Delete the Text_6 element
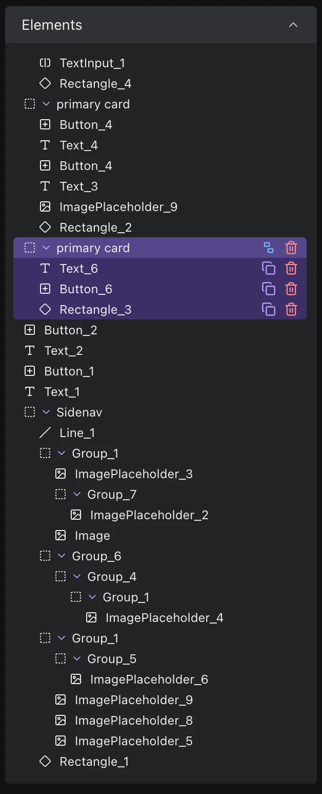This screenshot has width=322, height=794. (291, 268)
